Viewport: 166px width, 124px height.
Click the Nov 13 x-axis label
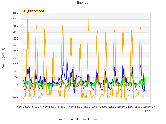pyautogui.click(x=116, y=107)
